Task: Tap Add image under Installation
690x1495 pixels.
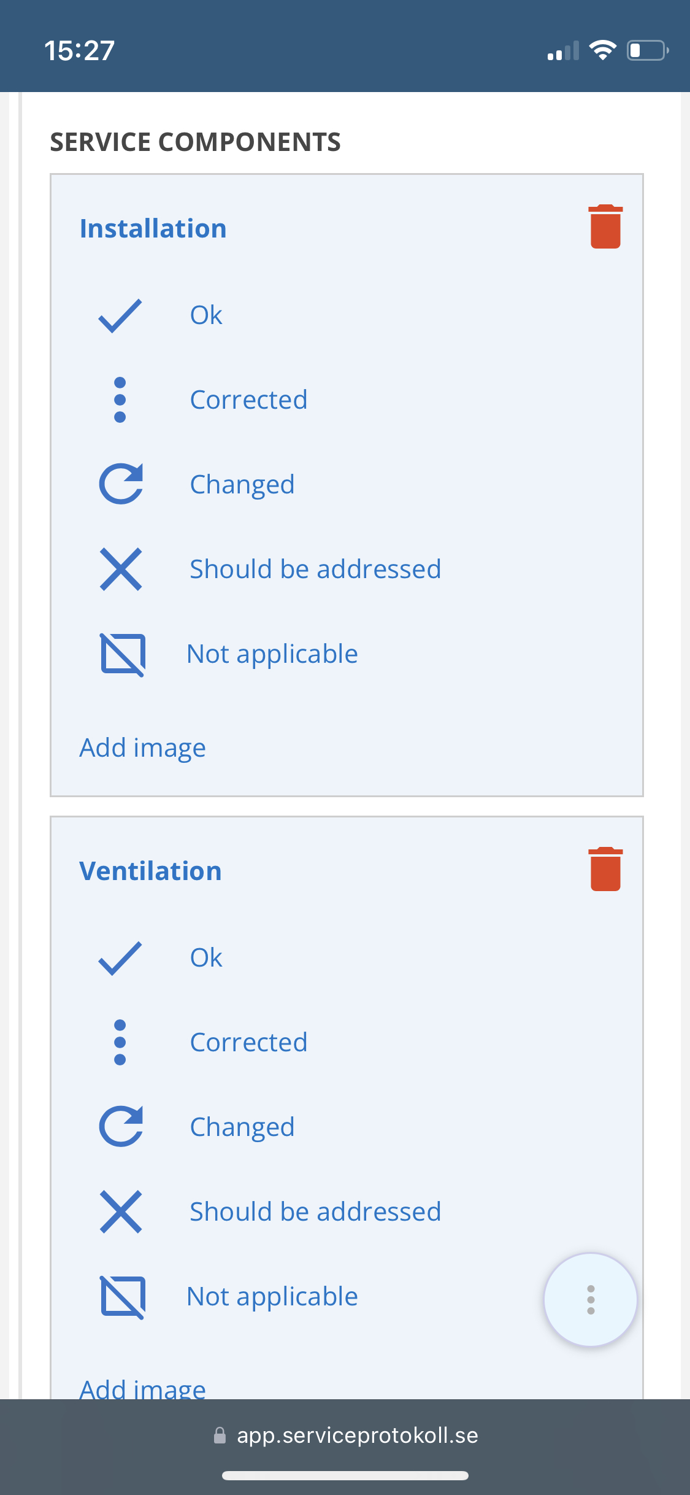Action: [x=143, y=748]
